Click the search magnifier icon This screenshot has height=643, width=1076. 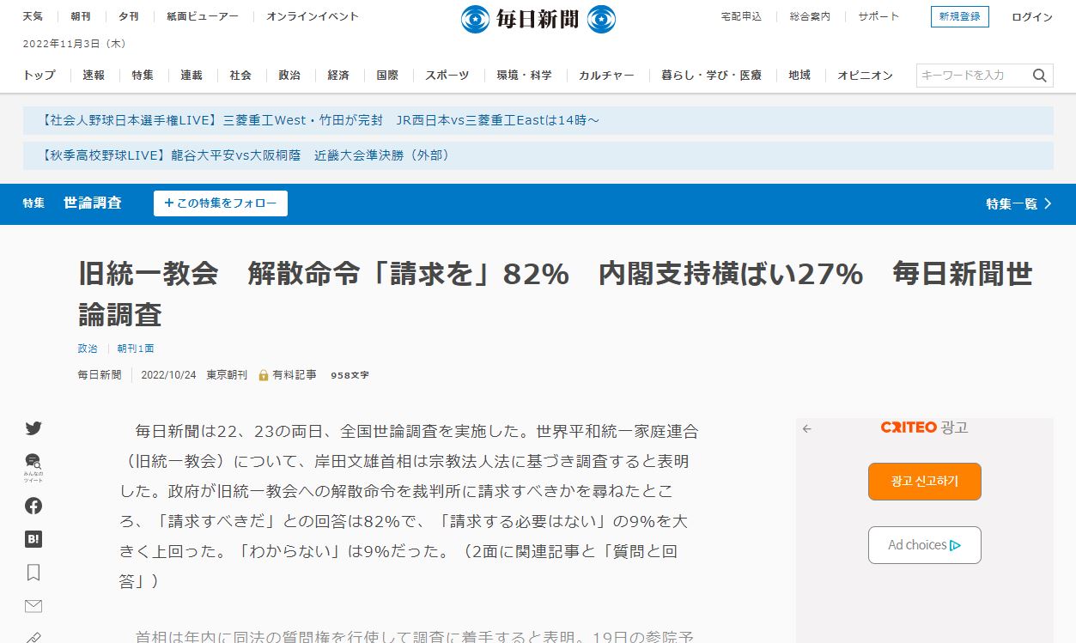(x=1039, y=76)
